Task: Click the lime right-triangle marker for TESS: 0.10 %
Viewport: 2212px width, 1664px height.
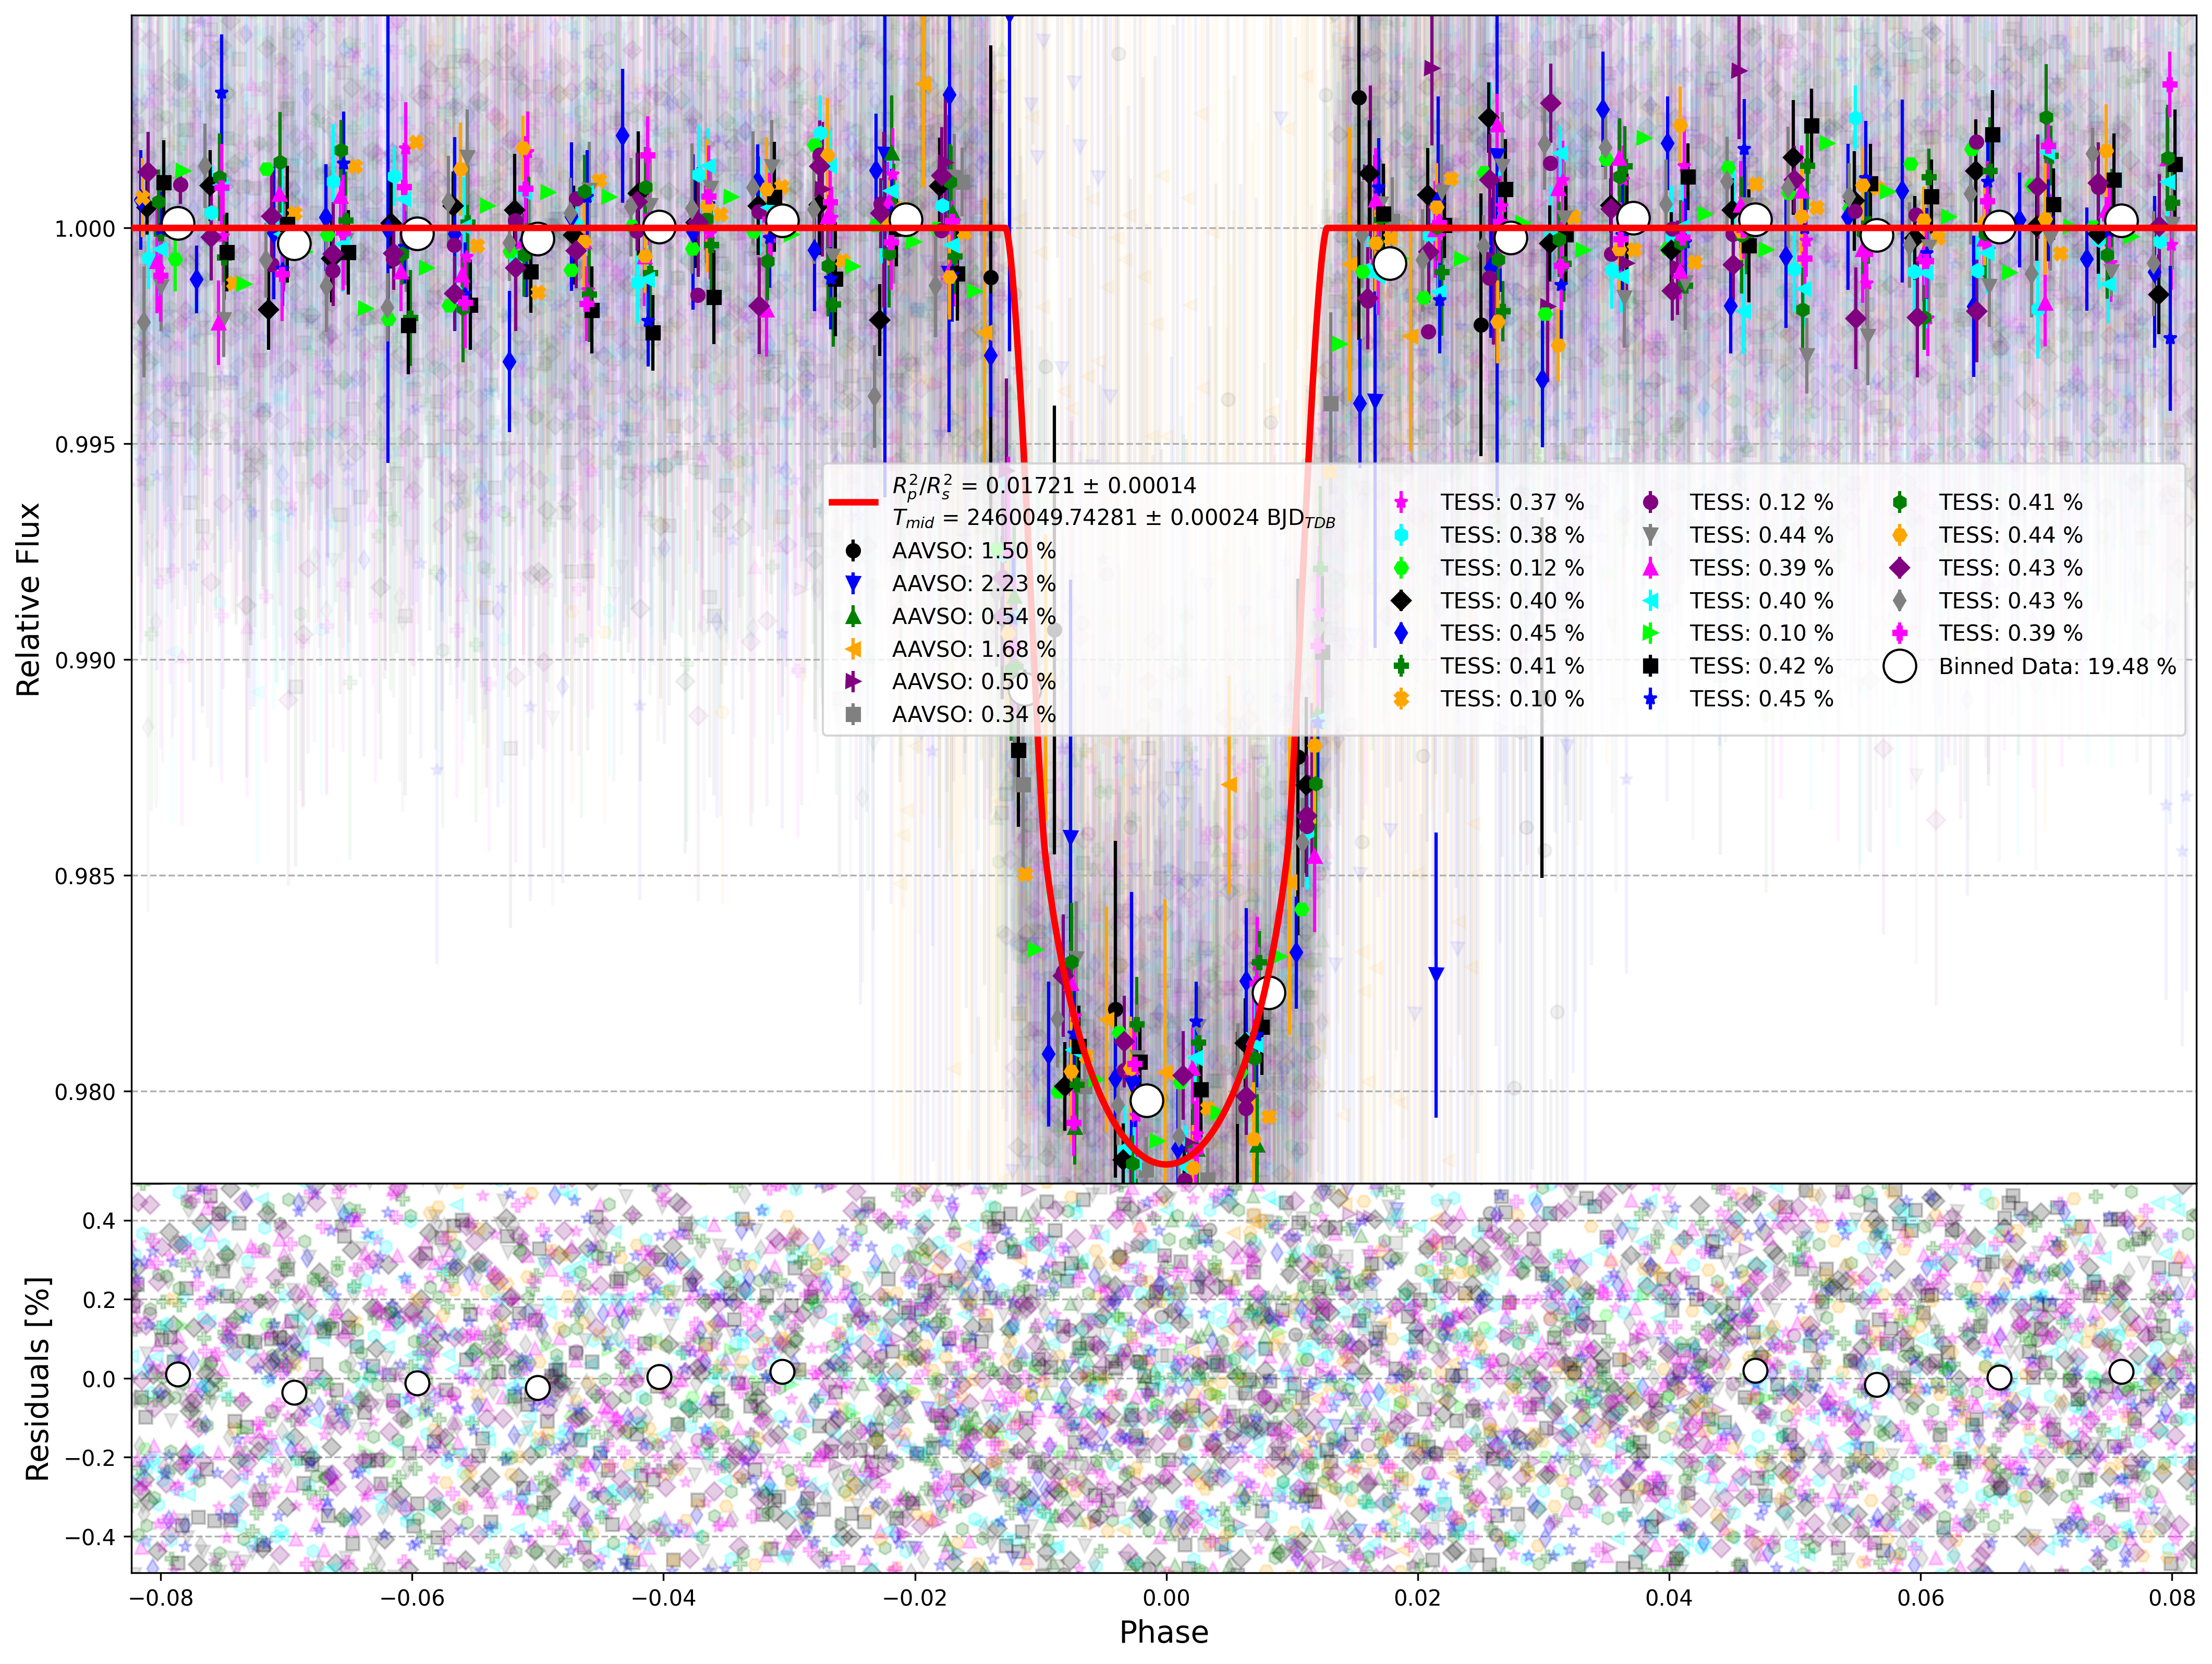Action: [1650, 633]
